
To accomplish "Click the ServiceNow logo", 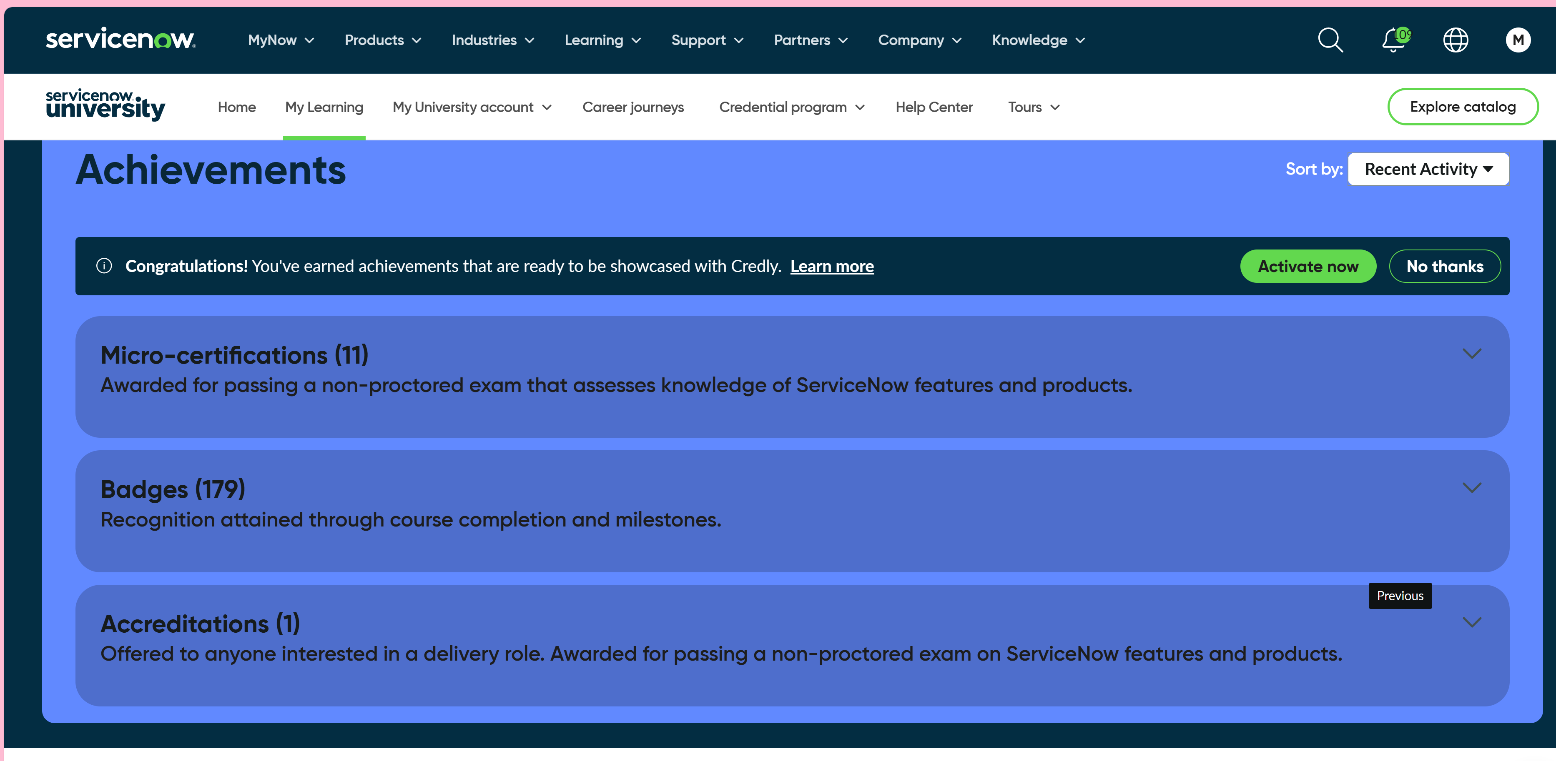I will [120, 39].
